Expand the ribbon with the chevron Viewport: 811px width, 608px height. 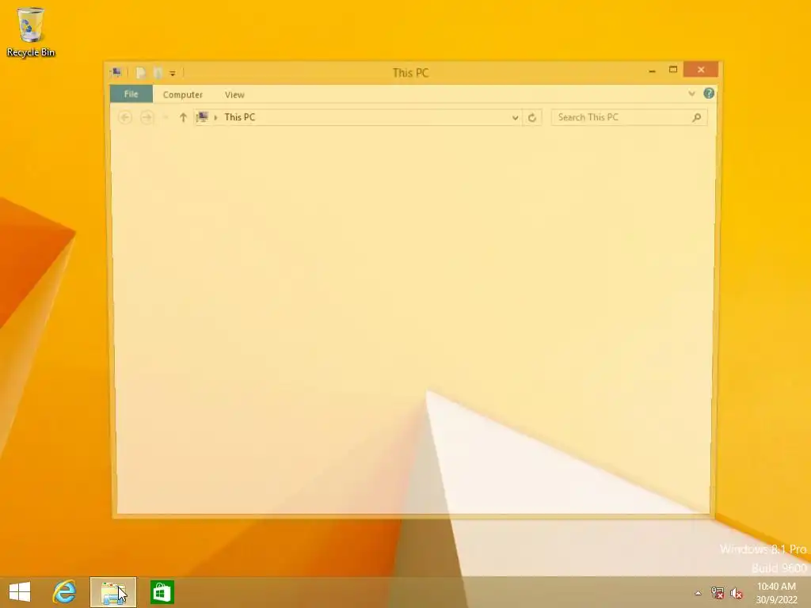click(691, 93)
